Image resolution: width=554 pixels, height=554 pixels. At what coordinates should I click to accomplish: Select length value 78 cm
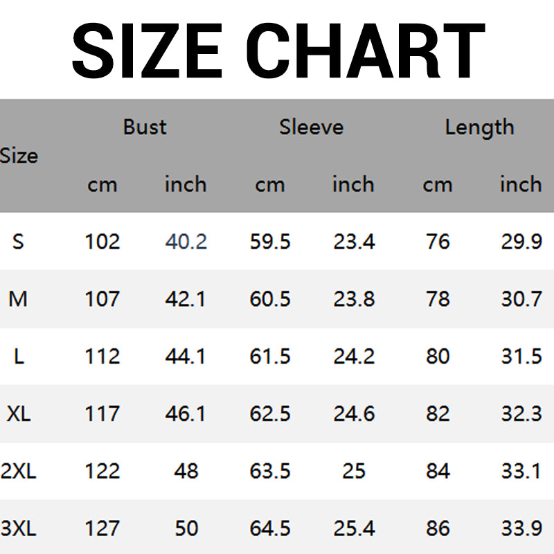click(x=438, y=299)
